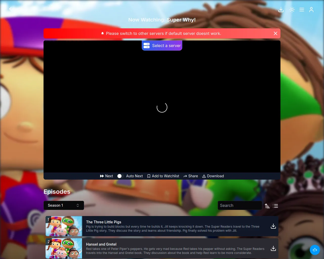Download the Hansel and Gretel episode
This screenshot has width=324, height=259.
(x=273, y=248)
